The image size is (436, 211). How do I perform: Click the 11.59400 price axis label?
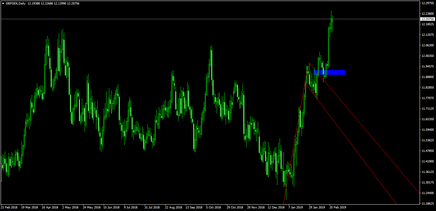pyautogui.click(x=427, y=129)
